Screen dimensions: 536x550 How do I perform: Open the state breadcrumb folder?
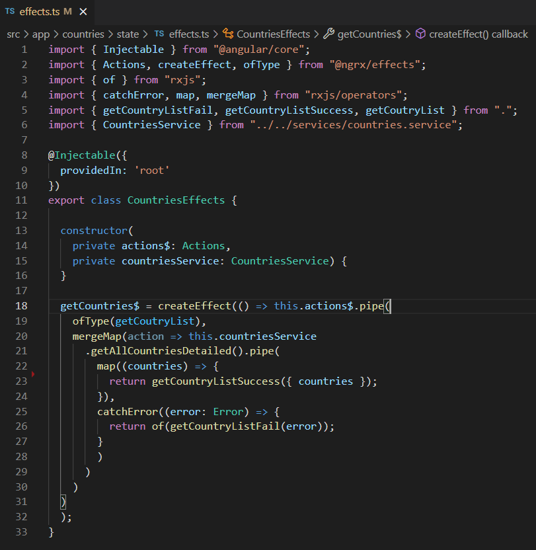point(128,34)
